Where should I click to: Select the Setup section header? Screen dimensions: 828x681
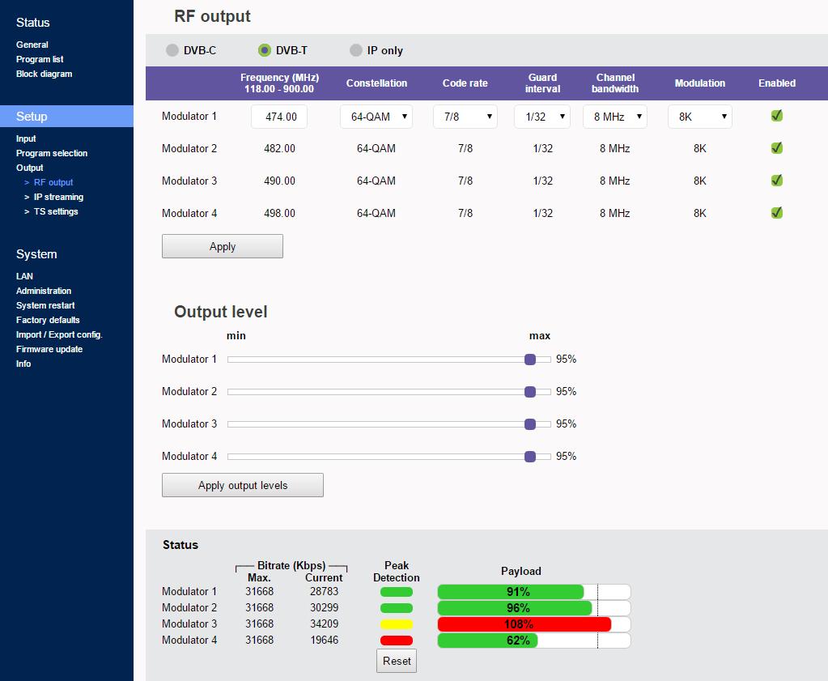click(66, 117)
